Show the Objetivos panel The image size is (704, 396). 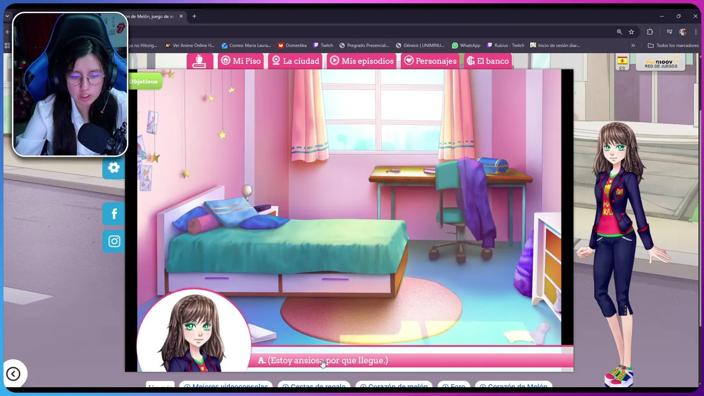point(144,81)
